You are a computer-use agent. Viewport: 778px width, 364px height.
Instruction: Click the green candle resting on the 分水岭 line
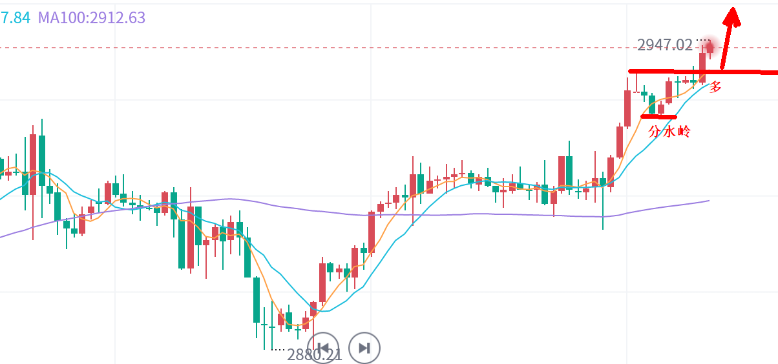click(652, 105)
